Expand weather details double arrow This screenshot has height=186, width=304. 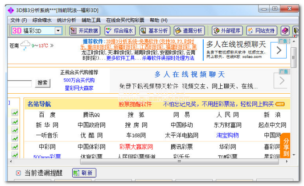pos(52,45)
